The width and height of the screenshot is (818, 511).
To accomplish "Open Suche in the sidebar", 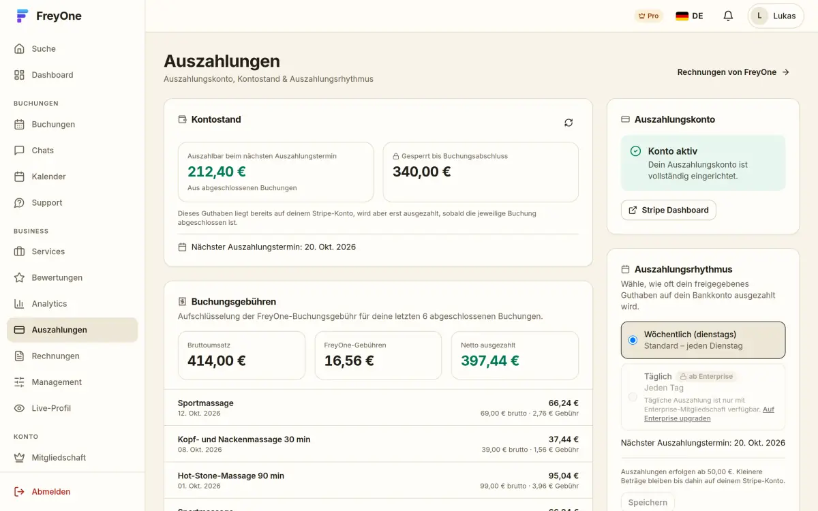I will point(72,49).
